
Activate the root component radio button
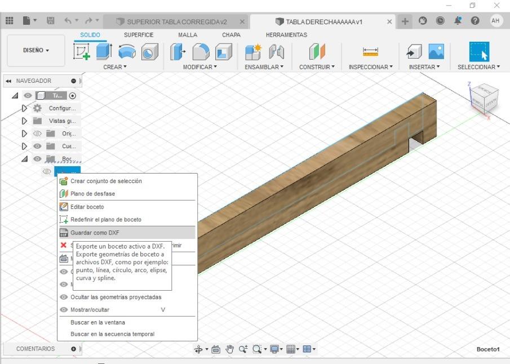click(73, 96)
